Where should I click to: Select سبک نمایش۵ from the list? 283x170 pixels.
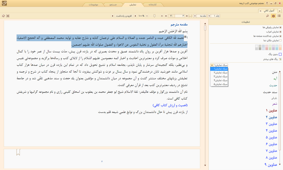[x=219, y=84]
